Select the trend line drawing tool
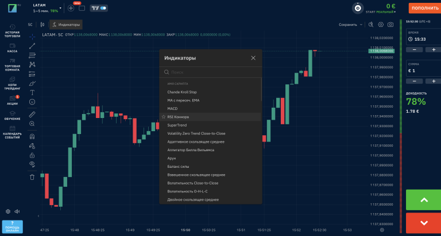Image resolution: width=441 pixels, height=236 pixels. tap(32, 45)
